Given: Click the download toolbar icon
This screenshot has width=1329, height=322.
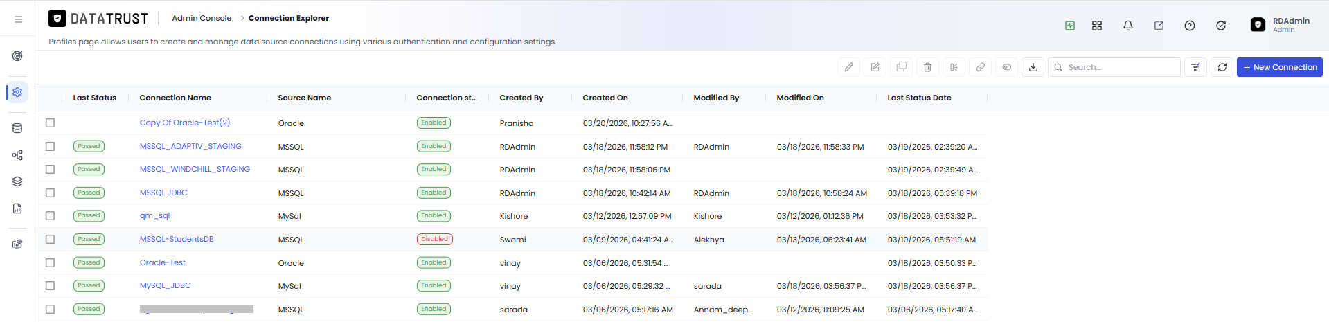Looking at the screenshot, I should tap(1033, 67).
